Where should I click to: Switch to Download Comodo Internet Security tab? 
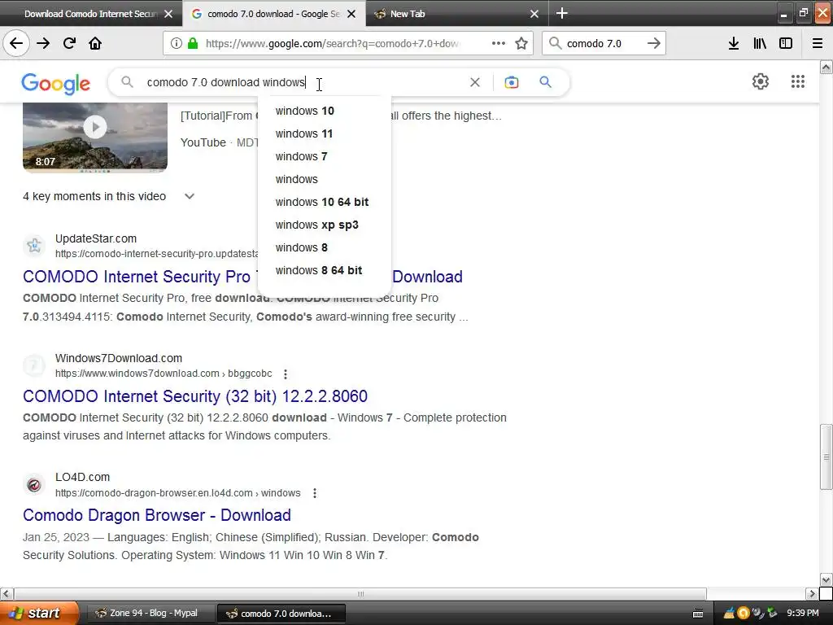(x=91, y=14)
